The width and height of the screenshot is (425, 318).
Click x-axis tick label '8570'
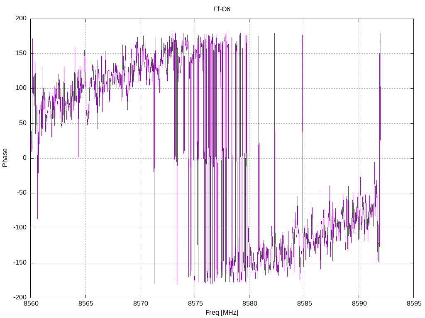click(x=140, y=304)
